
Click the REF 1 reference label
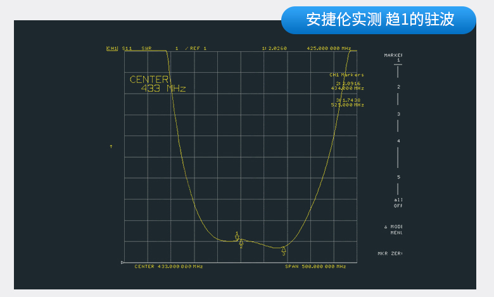(x=195, y=49)
